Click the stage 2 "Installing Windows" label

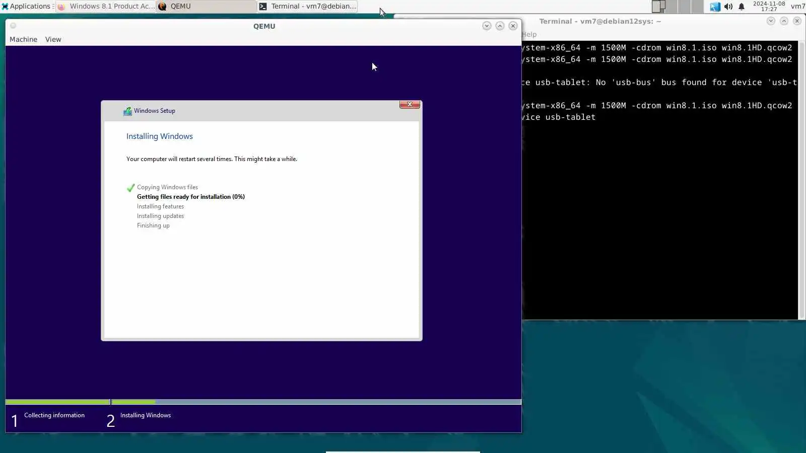146,415
